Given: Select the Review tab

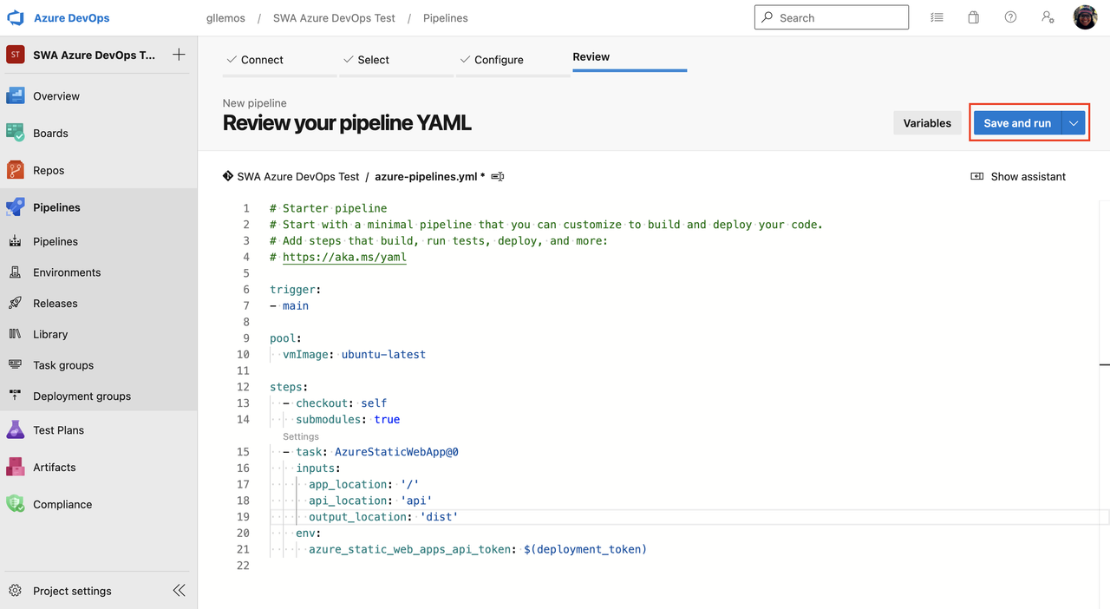Looking at the screenshot, I should [591, 56].
